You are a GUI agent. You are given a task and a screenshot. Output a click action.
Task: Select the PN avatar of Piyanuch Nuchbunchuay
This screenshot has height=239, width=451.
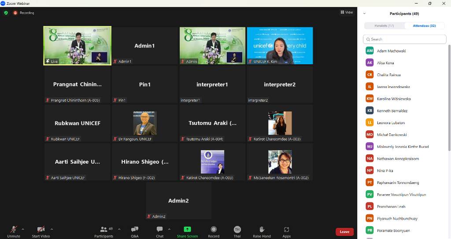370,218
